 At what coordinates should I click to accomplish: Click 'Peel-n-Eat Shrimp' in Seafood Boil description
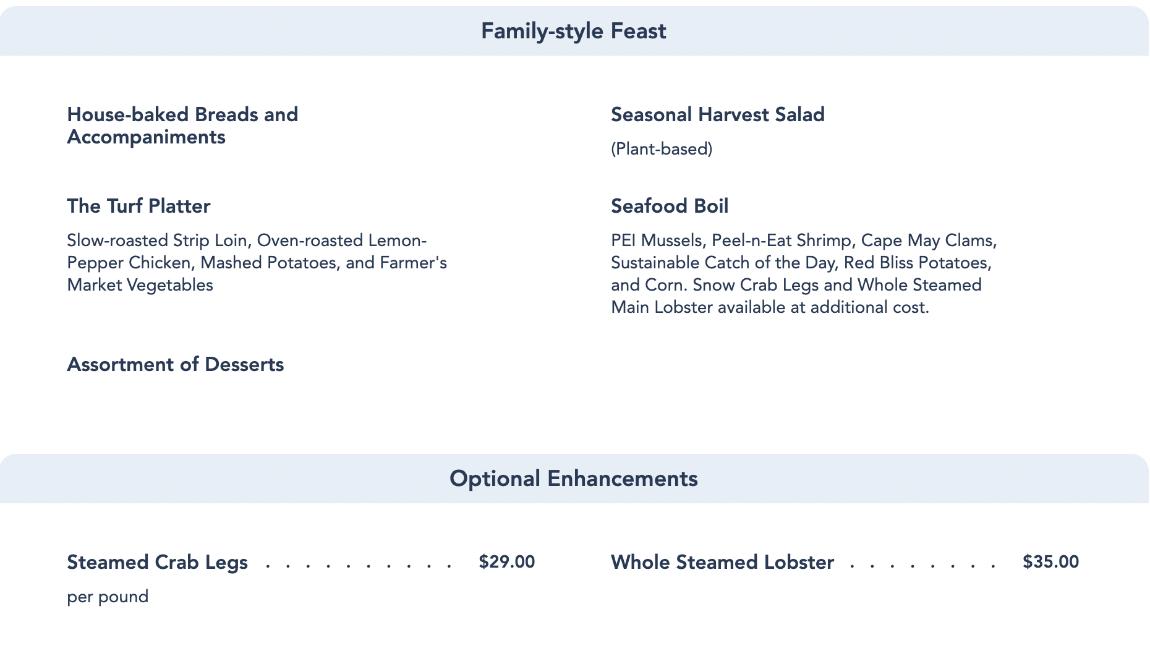click(782, 241)
